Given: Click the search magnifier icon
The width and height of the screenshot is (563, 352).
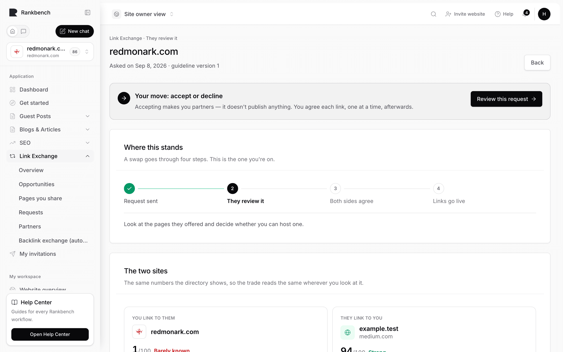Looking at the screenshot, I should point(434,14).
